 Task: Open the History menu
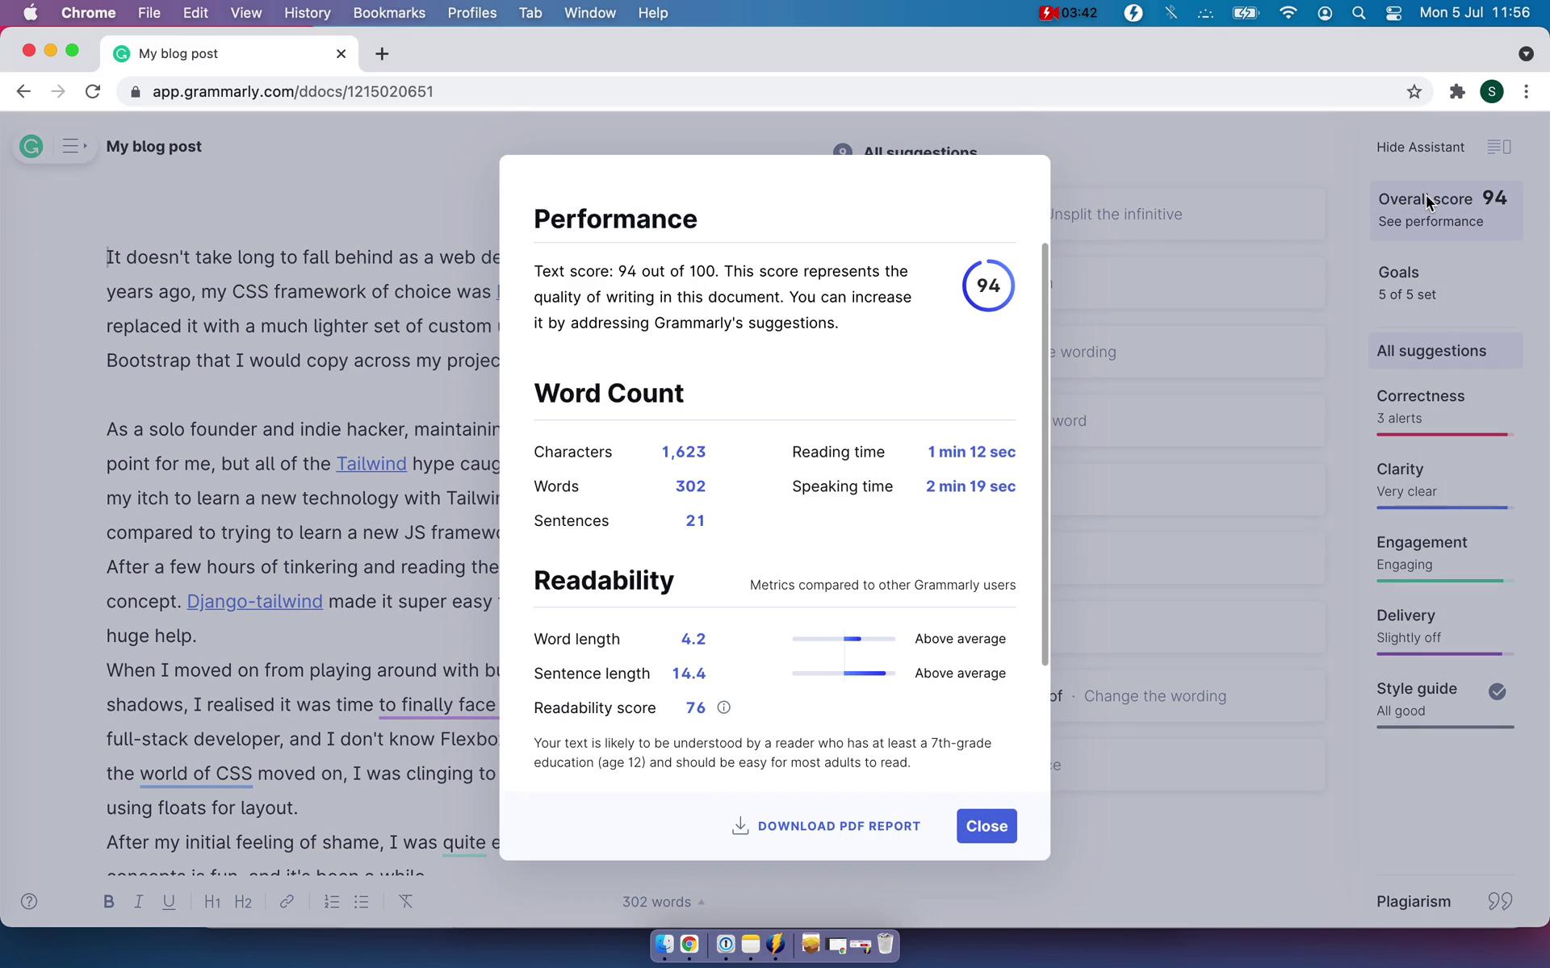(x=308, y=13)
